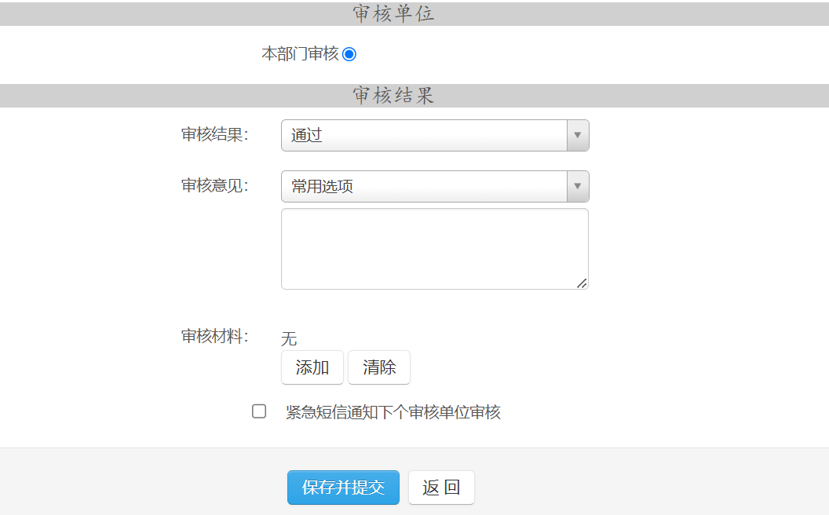Click the 紧急短信通知下个审核单位审核 label

click(x=393, y=412)
